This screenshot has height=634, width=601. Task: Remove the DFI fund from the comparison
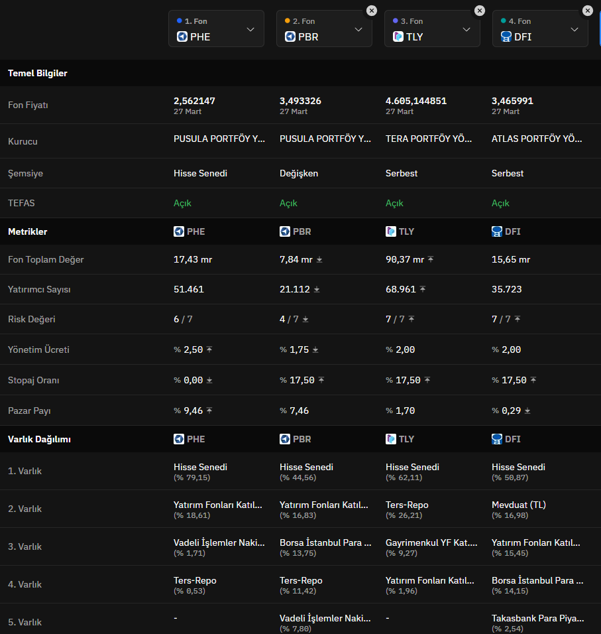point(588,11)
